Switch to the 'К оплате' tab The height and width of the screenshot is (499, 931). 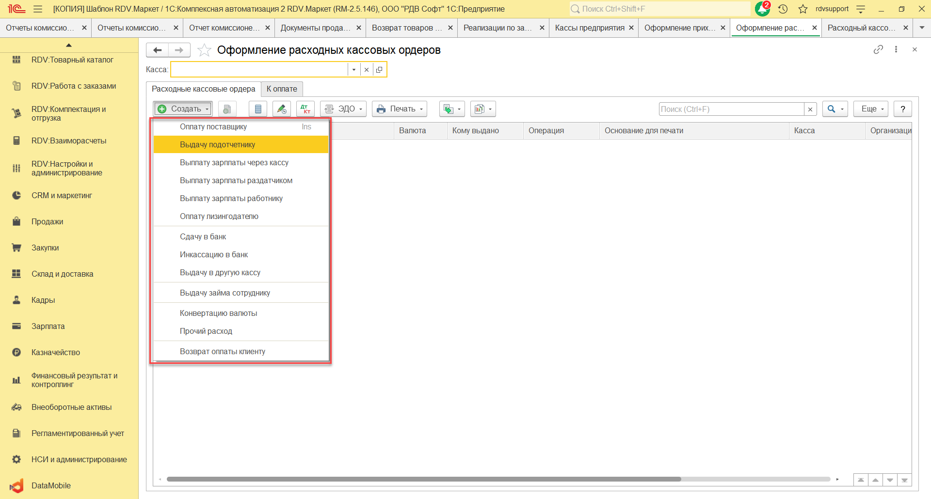pos(282,89)
